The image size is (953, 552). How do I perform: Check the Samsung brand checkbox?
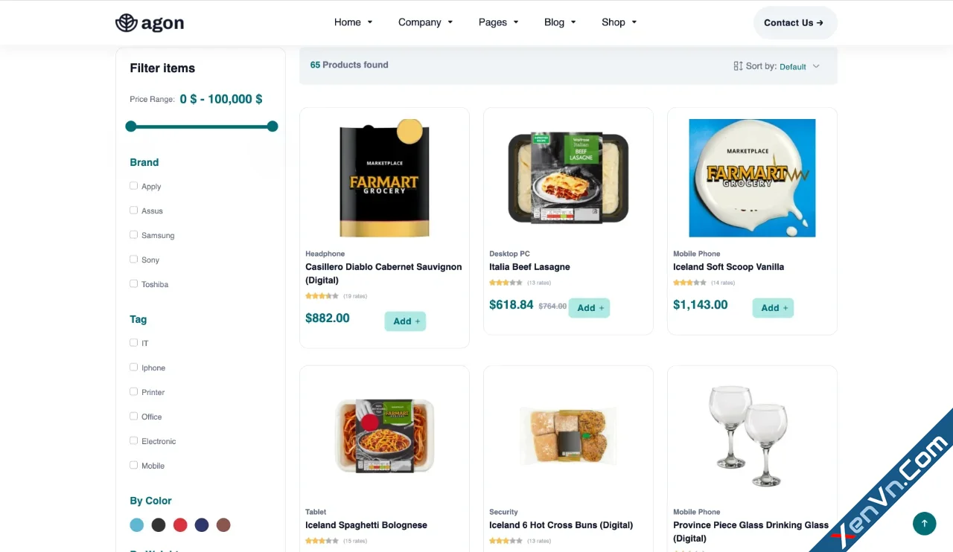click(x=134, y=235)
